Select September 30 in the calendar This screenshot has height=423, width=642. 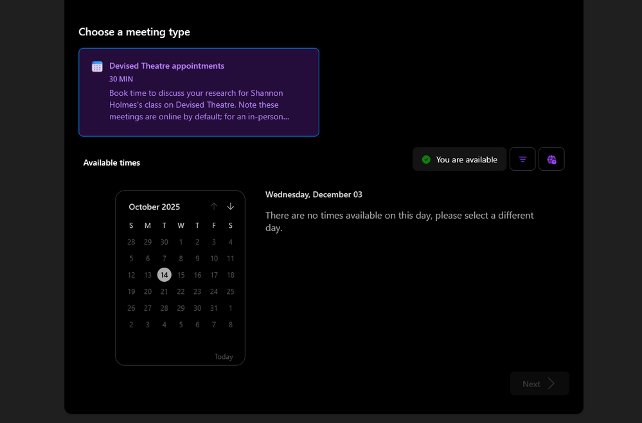coord(164,242)
